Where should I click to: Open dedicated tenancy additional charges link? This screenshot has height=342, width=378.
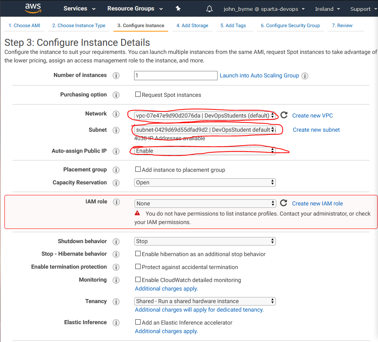coord(199,310)
